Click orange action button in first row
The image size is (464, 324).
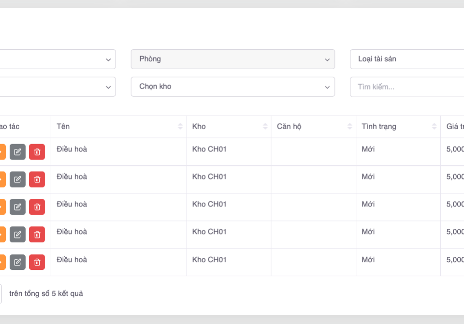point(2,152)
